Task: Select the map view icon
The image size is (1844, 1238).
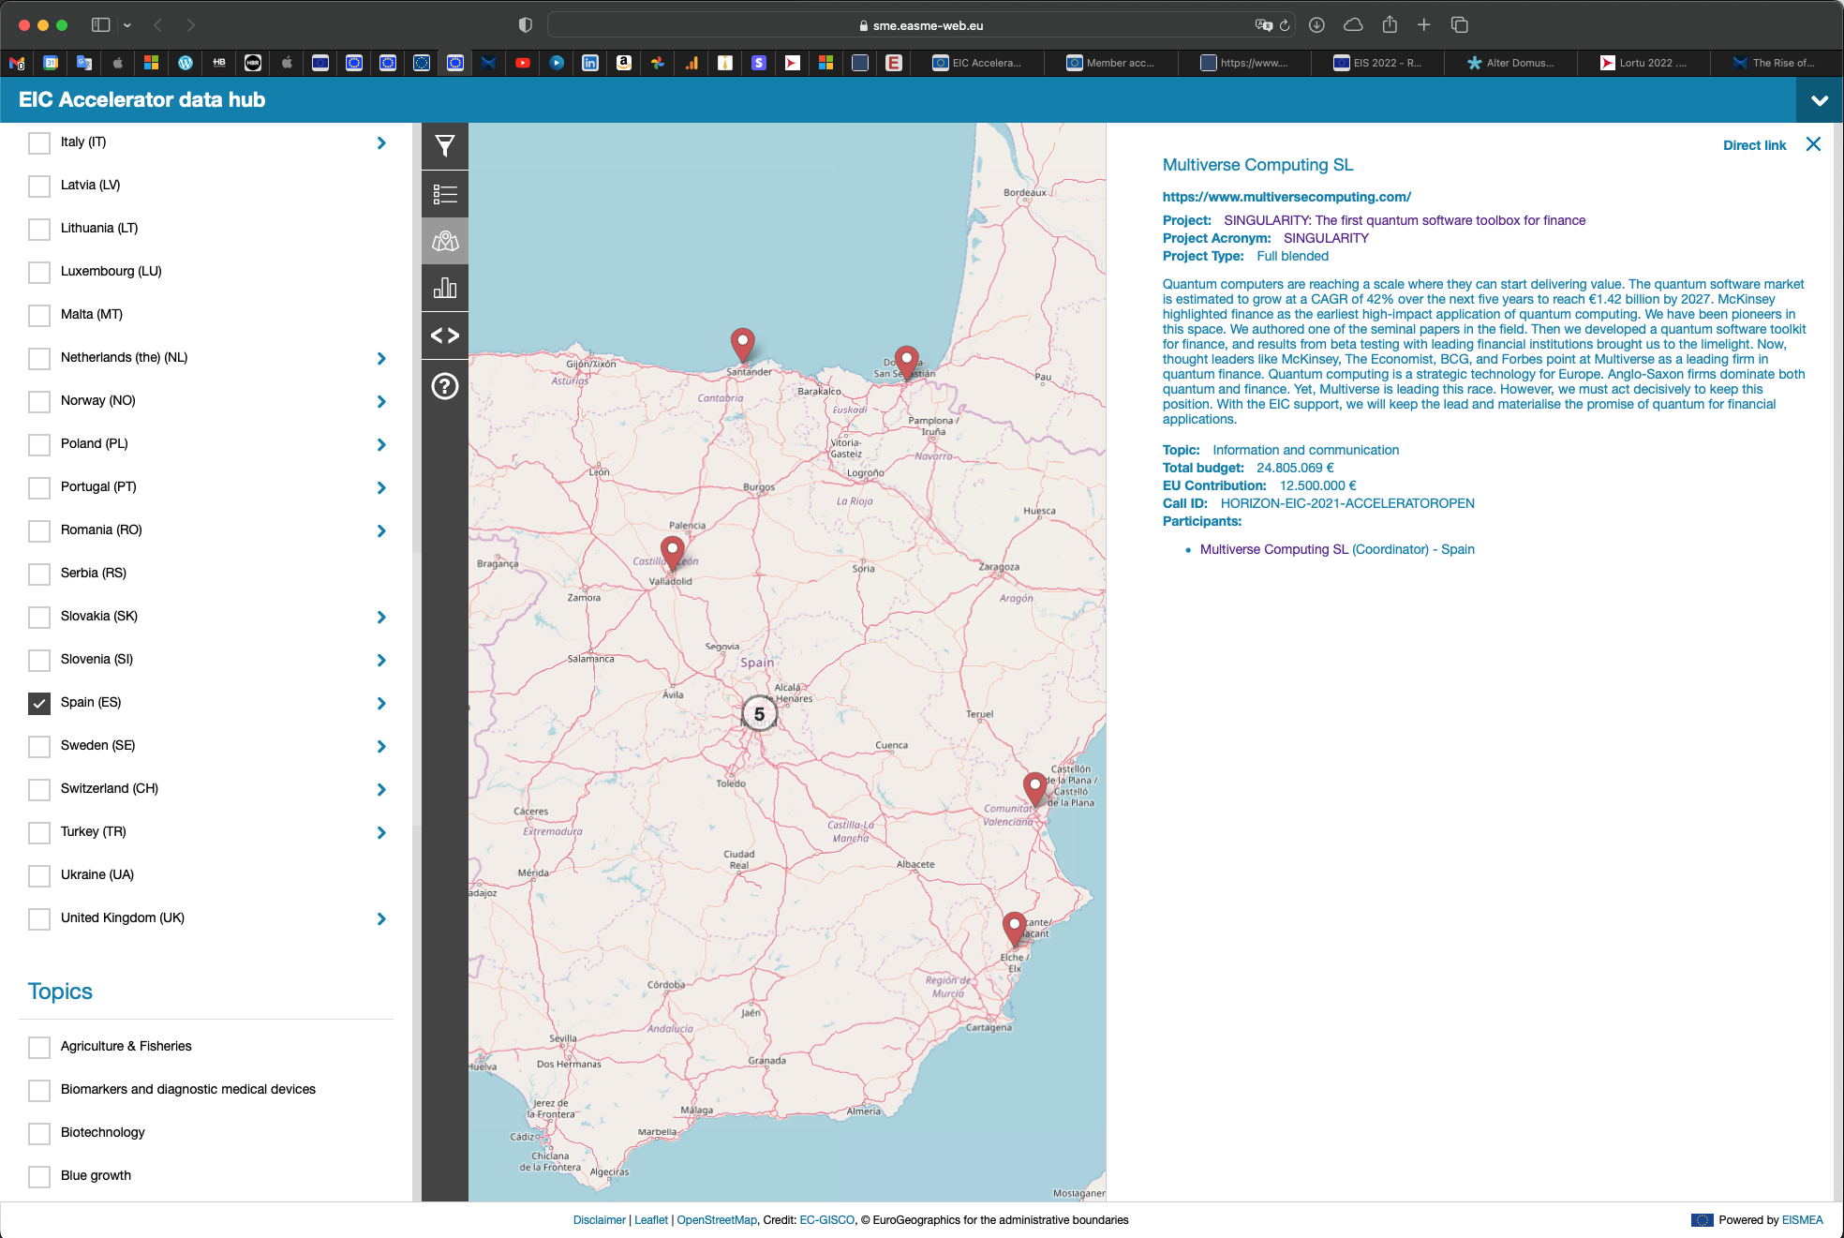Action: 445,241
